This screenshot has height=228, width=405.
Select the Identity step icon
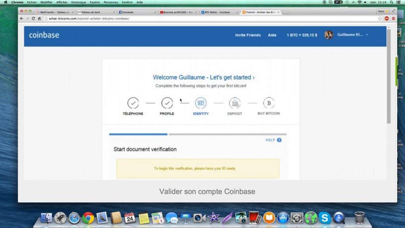(x=201, y=103)
